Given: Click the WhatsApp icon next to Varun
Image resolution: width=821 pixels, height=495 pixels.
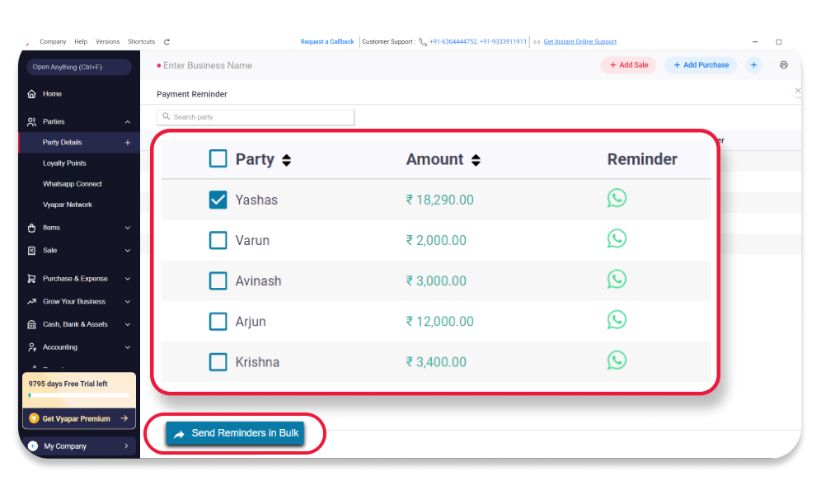Looking at the screenshot, I should [x=617, y=238].
